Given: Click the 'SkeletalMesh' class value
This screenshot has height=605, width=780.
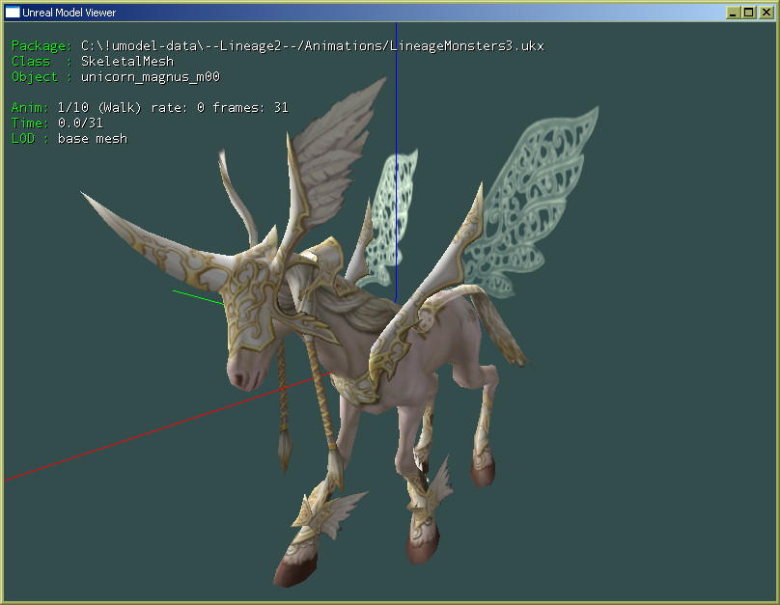Looking at the screenshot, I should pyautogui.click(x=127, y=62).
